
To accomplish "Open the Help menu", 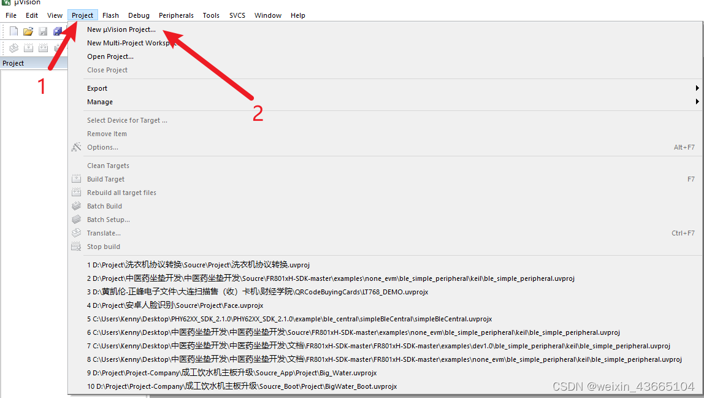I will [297, 15].
